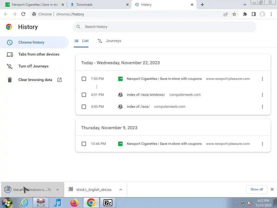Screen dimensions: 277x208
Task: Click the Windows Start orb
Action: click(x=7, y=203)
